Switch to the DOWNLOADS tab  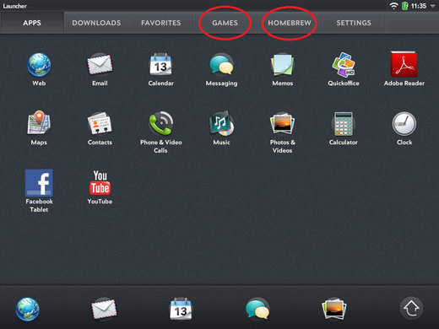coord(96,23)
